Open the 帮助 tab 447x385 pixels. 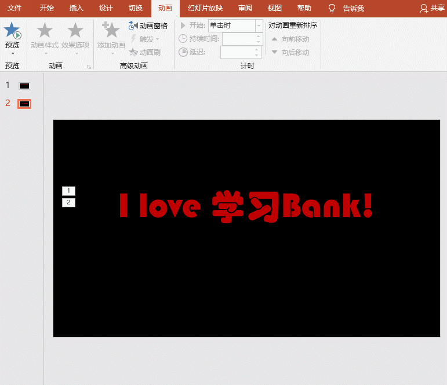click(x=304, y=8)
